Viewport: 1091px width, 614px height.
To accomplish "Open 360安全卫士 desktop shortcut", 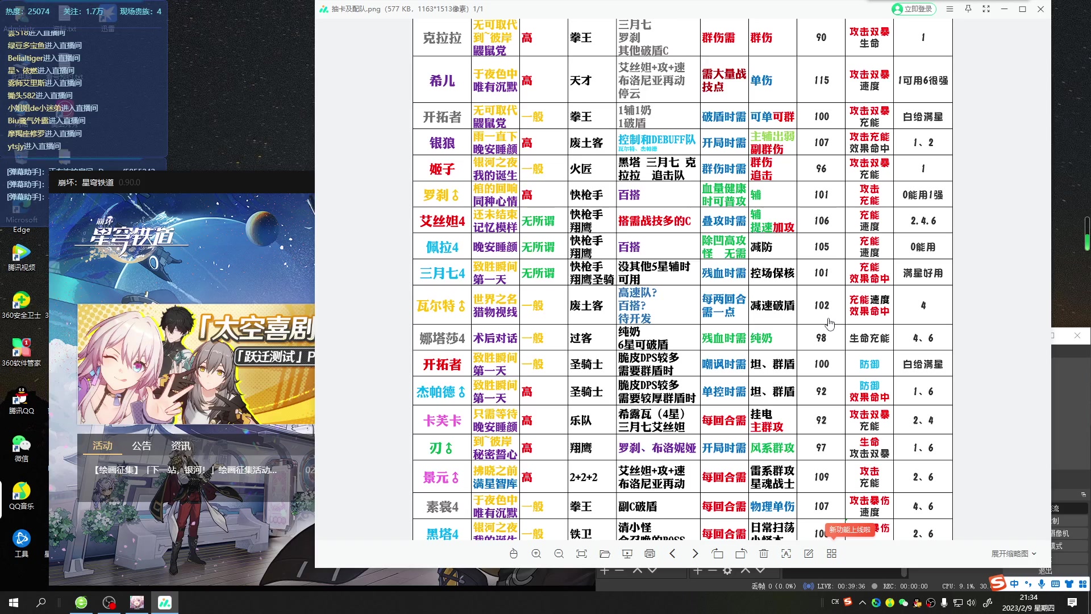I will pos(22,305).
